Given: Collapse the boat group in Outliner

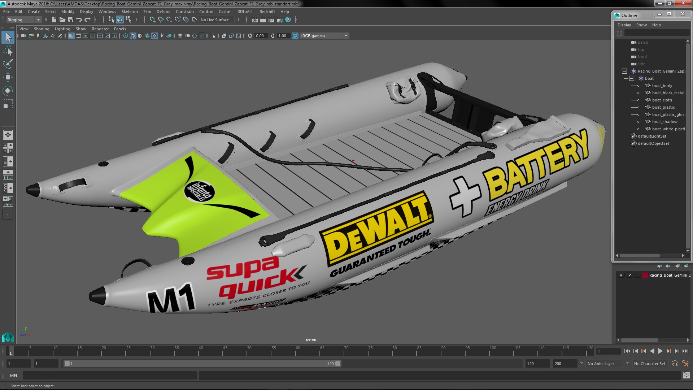Looking at the screenshot, I should 631,78.
